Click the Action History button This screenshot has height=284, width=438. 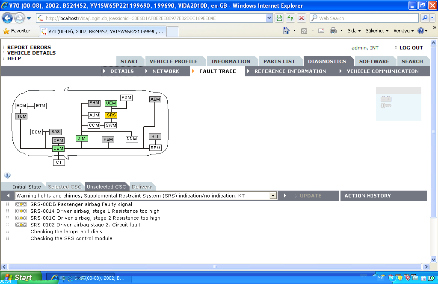coord(367,196)
